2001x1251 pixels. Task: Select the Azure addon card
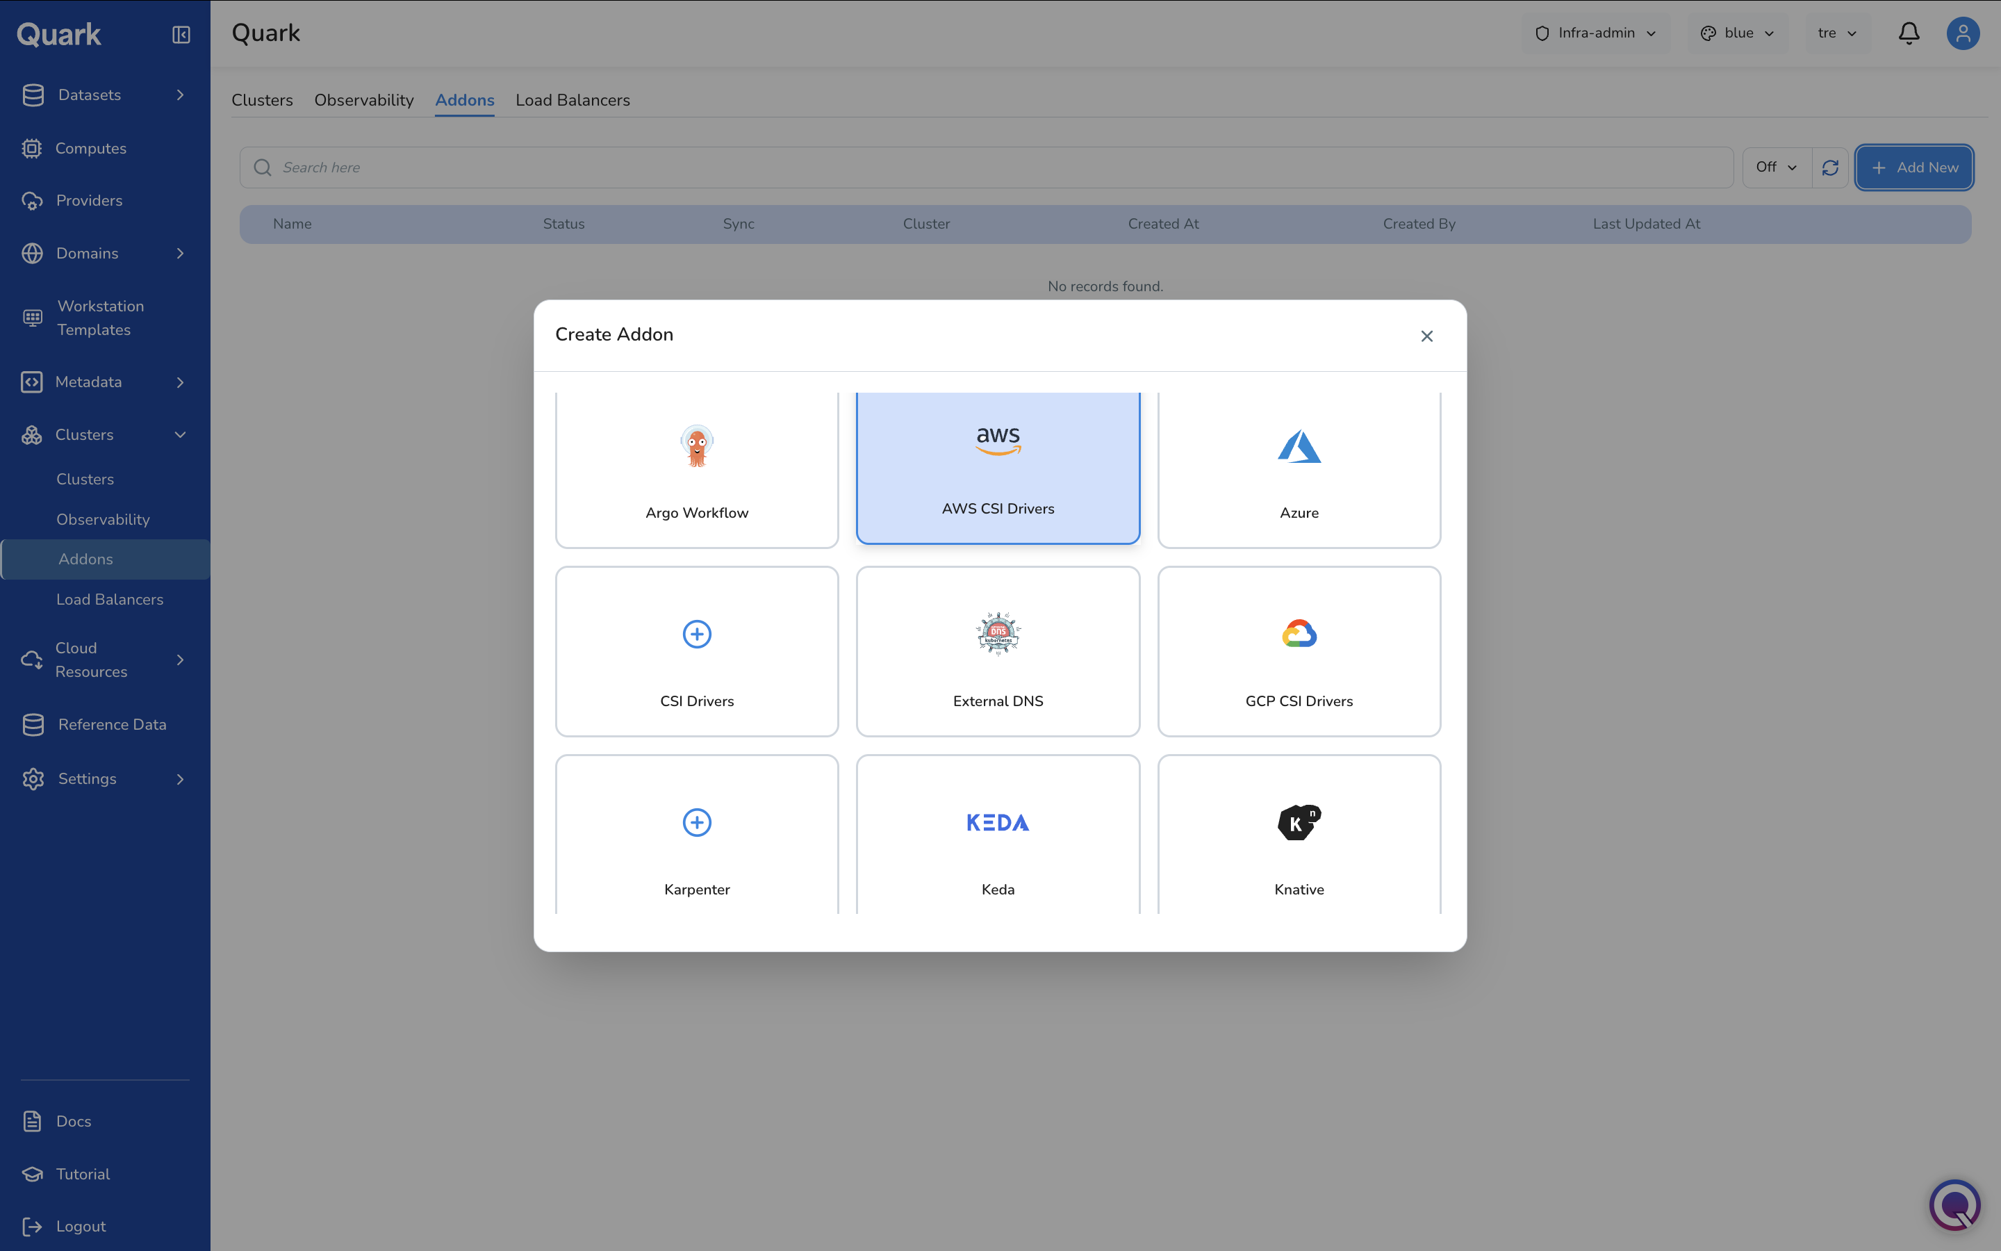(x=1299, y=469)
